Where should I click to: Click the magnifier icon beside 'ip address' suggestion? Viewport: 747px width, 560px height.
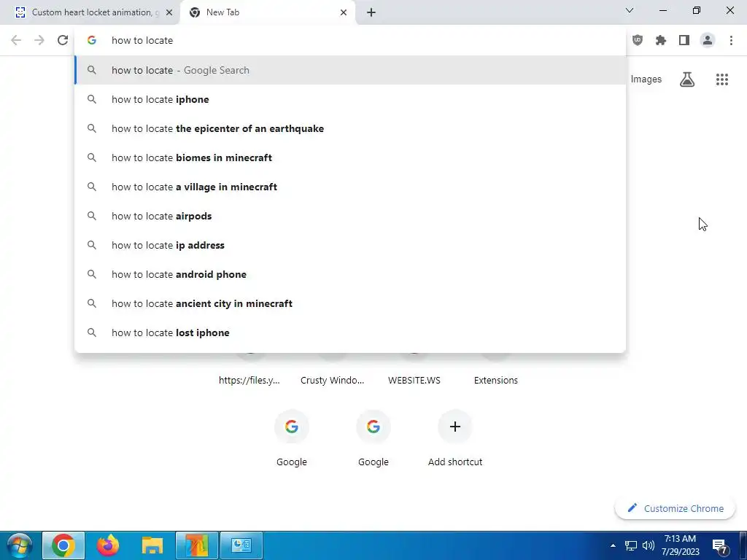[x=92, y=245]
